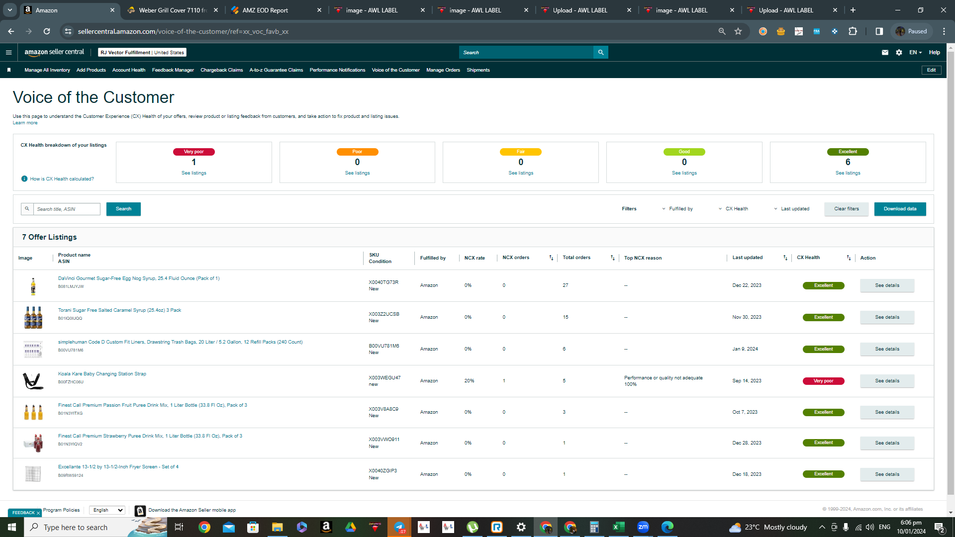Sort by CX Health column arrows

tap(849, 258)
